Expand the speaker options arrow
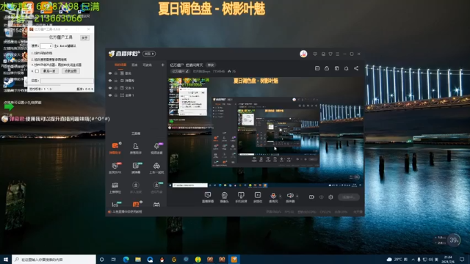The width and height of the screenshot is (470, 264). pyautogui.click(x=297, y=197)
